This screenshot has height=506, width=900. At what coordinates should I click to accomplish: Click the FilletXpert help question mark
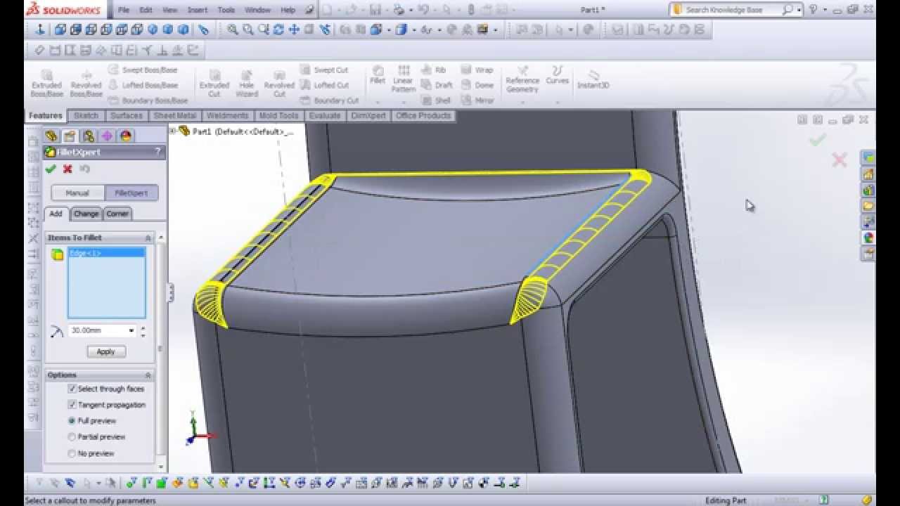pyautogui.click(x=157, y=152)
